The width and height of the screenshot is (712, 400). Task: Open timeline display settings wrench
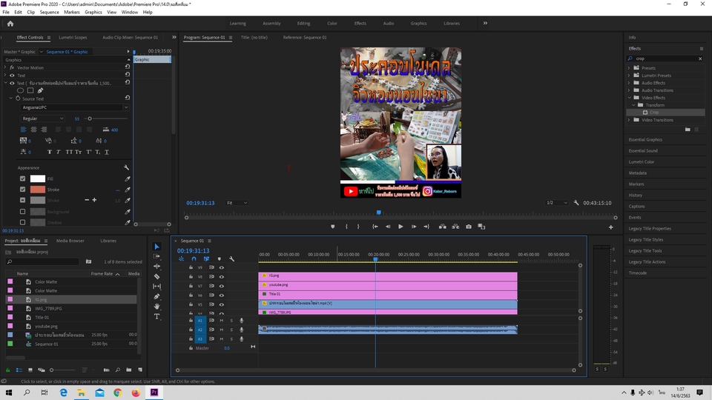[x=231, y=259]
